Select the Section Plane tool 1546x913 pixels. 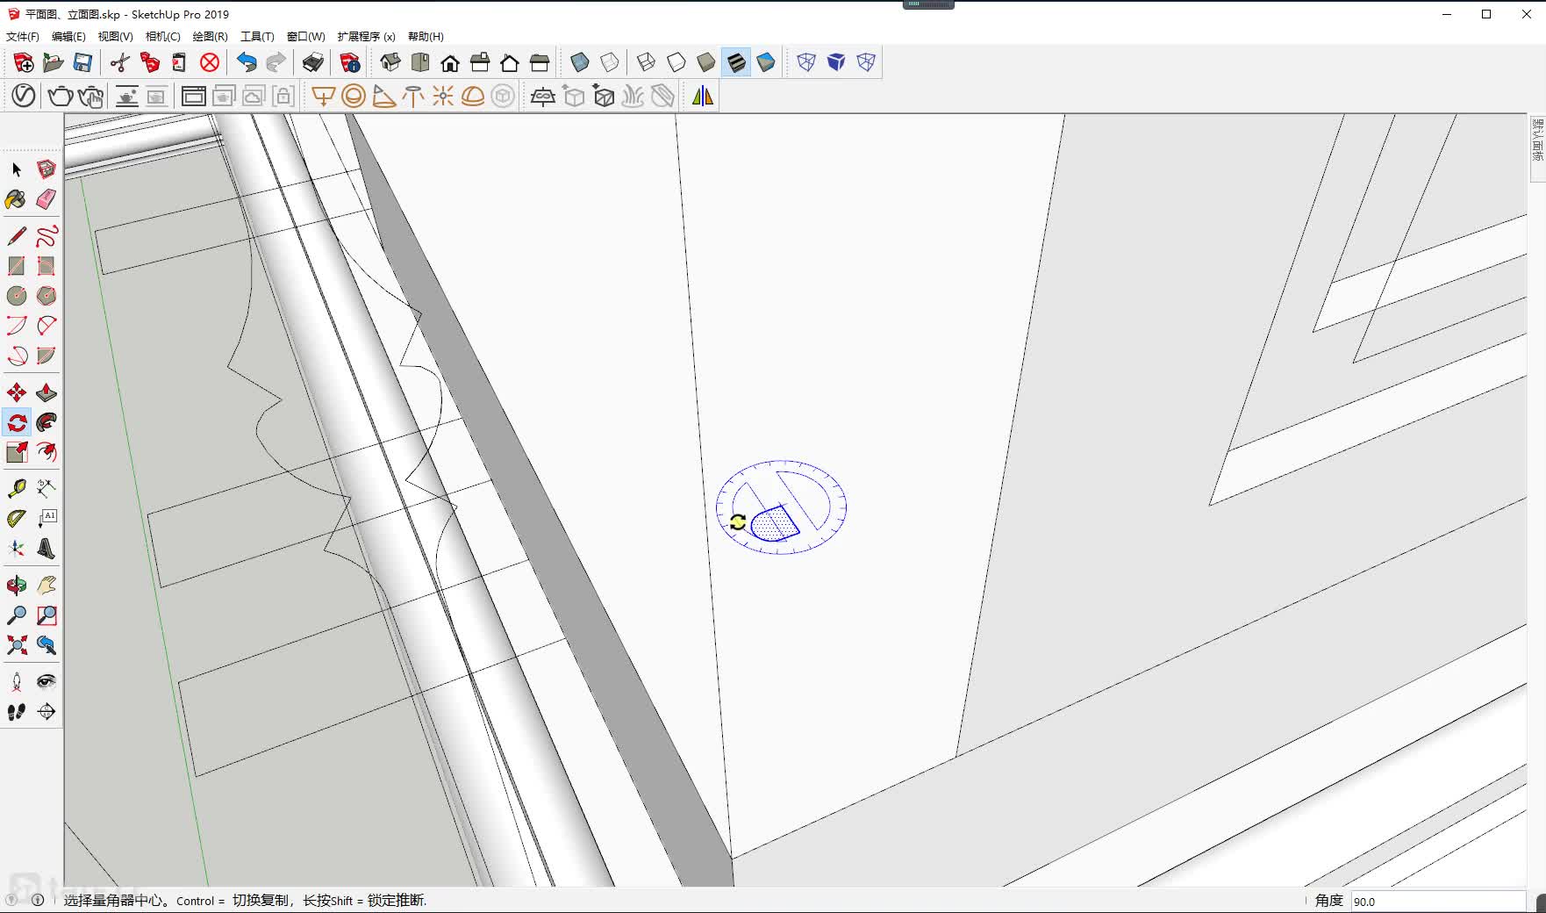47,712
